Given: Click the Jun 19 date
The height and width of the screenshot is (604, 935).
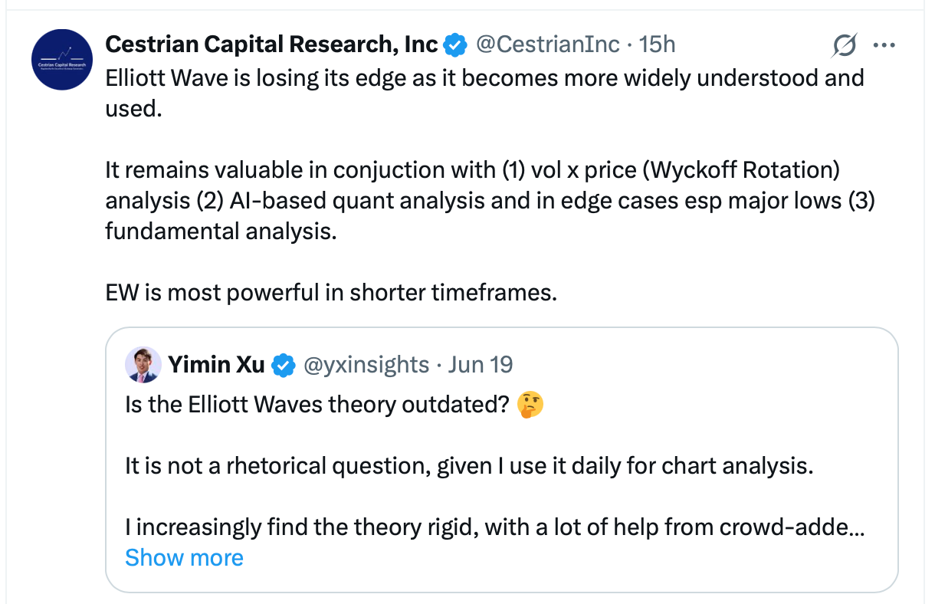Looking at the screenshot, I should point(480,364).
